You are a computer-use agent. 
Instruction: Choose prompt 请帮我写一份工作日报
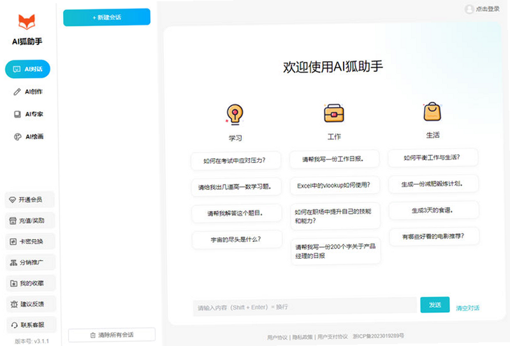pyautogui.click(x=334, y=159)
